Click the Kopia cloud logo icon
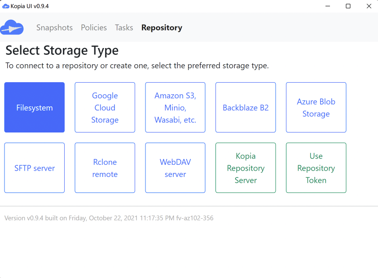Image resolution: width=378 pixels, height=278 pixels. point(12,27)
